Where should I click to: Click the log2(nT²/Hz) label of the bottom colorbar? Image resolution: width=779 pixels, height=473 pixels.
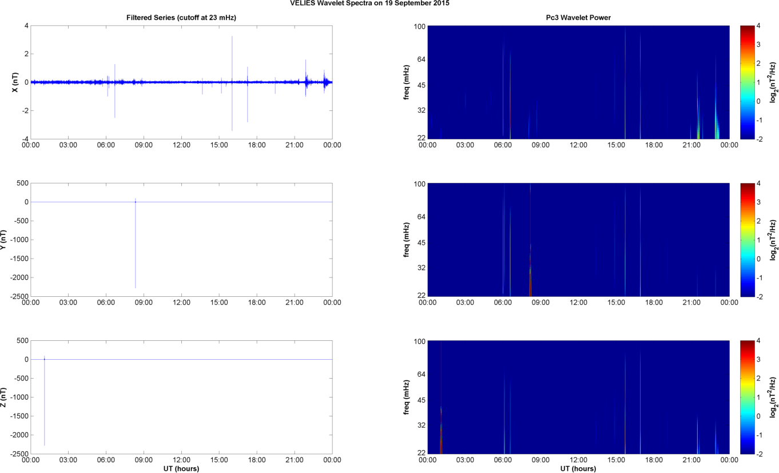point(773,397)
